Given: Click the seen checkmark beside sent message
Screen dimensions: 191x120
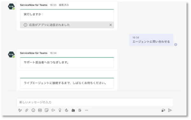Looking at the screenshot, I should [x=175, y=44].
